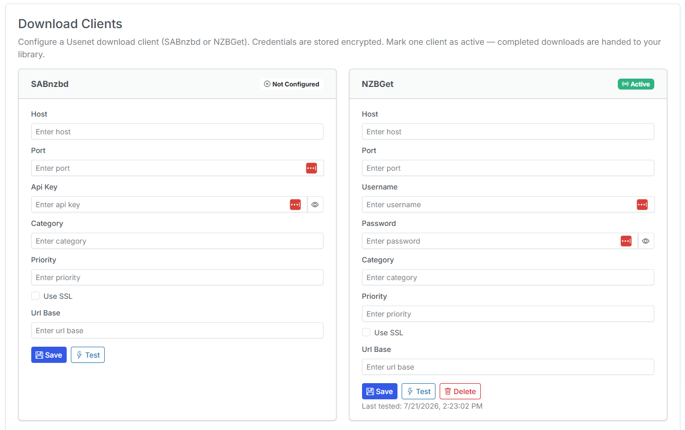Click the Last tested timestamp text
Viewport: 685px width, 430px height.
(422, 406)
